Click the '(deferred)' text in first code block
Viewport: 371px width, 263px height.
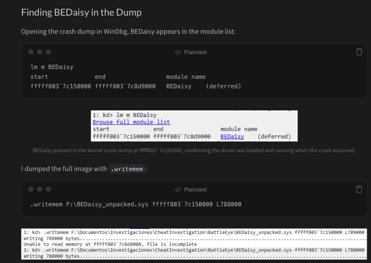pyautogui.click(x=223, y=86)
